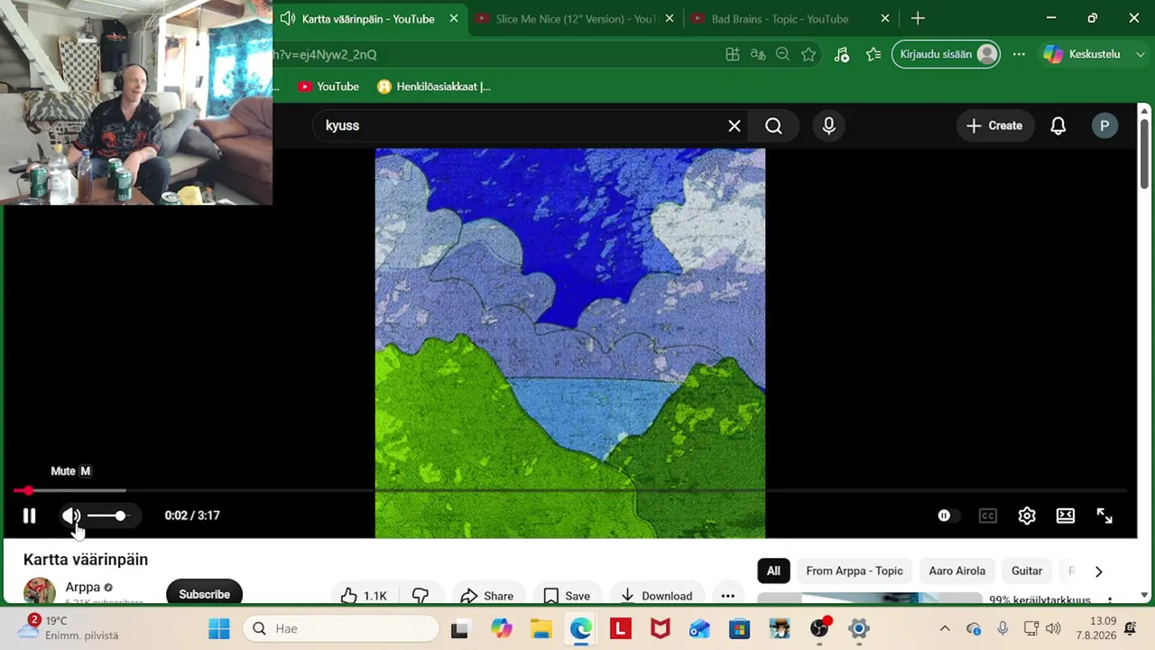This screenshot has height=650, width=1155.
Task: Open the media music note toolbar icon
Action: pos(842,54)
